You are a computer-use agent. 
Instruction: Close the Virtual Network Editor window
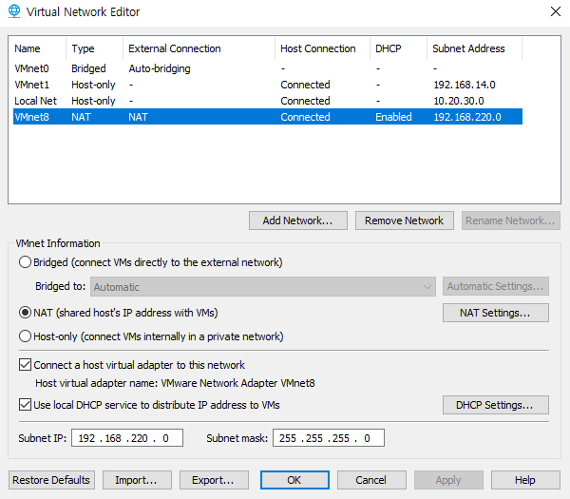coord(555,11)
